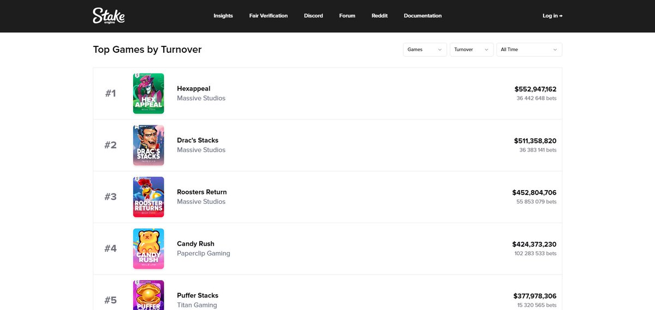Visit the Reddit link
Viewport: 655px width, 310px height.
(x=379, y=16)
